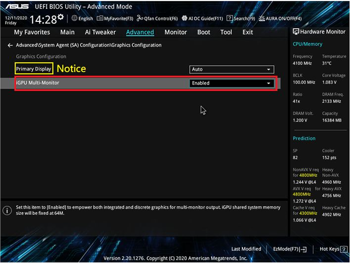Open the My Favorites tab
The image size is (350, 263).
32,32
